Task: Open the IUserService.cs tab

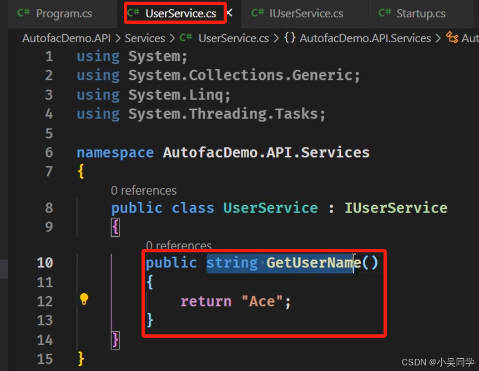Action: (305, 14)
